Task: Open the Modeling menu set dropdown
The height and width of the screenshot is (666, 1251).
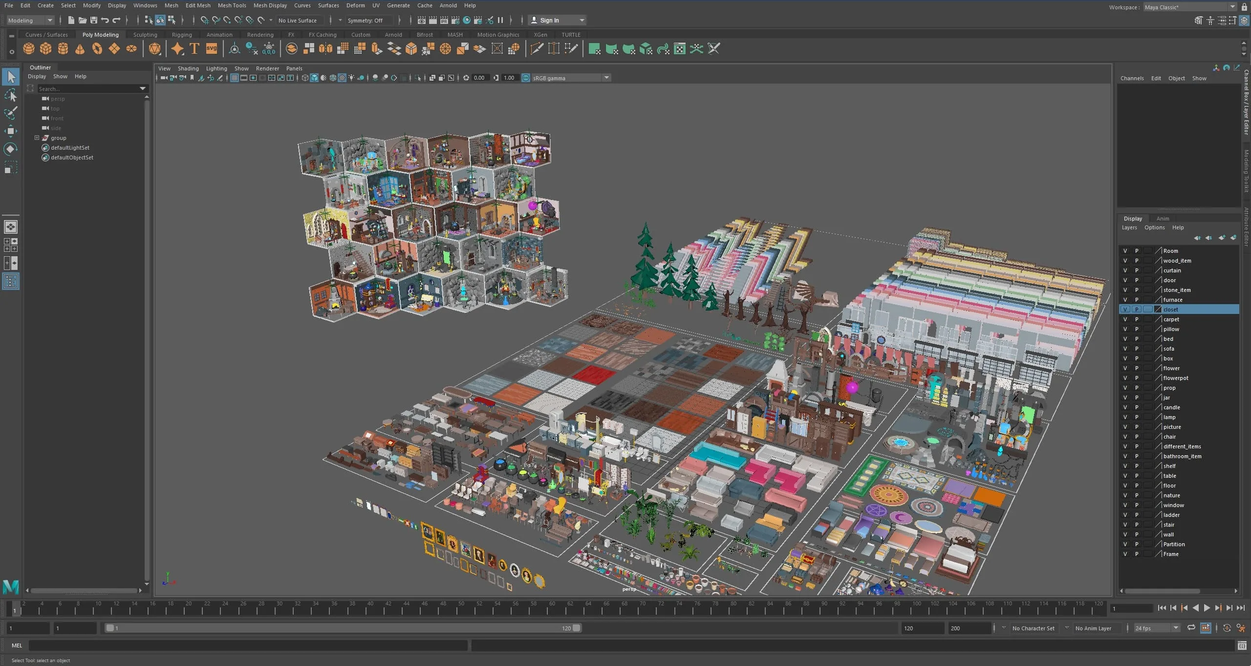Action: pos(30,20)
